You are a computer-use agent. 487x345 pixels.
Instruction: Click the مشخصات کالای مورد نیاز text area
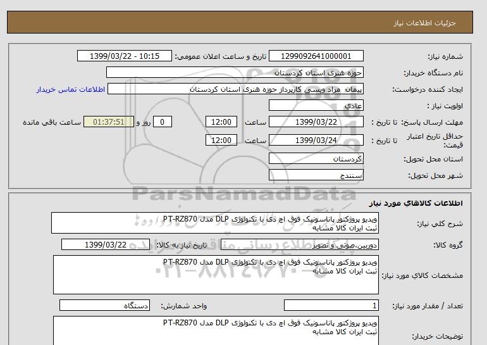216,275
